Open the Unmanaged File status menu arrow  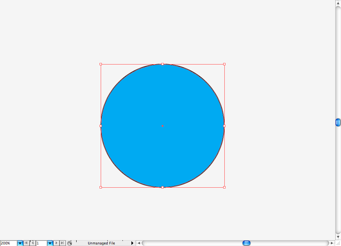[132, 243]
